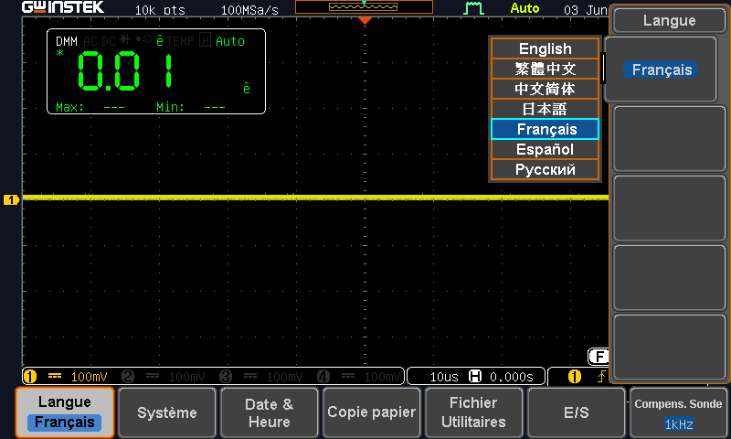
Task: Click the trigger source channel 1 icon
Action: pyautogui.click(x=575, y=377)
